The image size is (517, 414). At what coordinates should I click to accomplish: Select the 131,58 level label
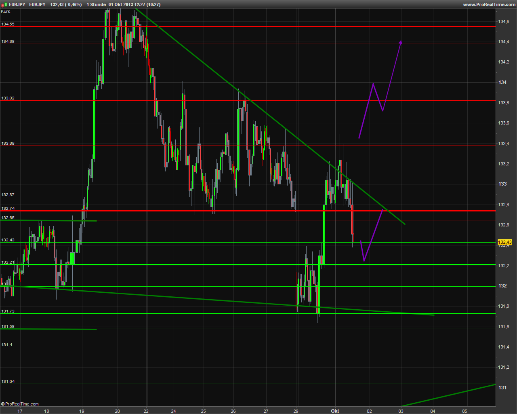(8, 326)
